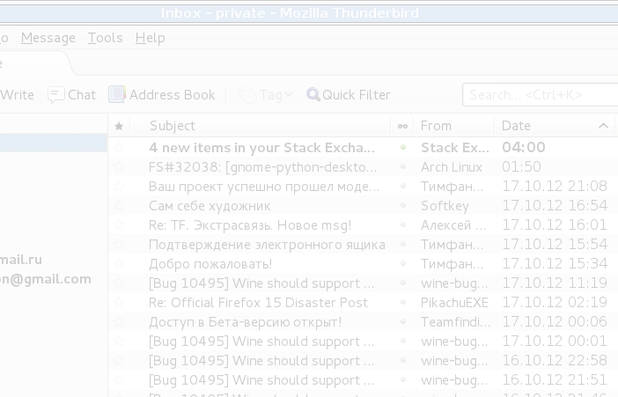Screen dimensions: 618x397
Task: Click the Write toolbar button
Action: [17, 95]
